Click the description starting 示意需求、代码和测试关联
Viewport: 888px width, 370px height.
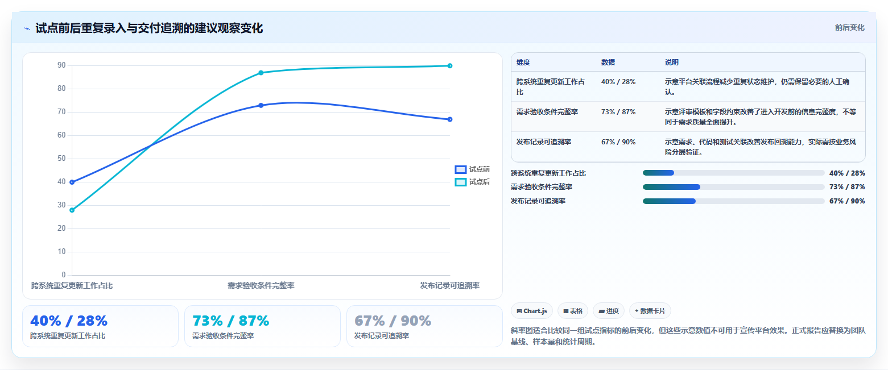pos(761,147)
